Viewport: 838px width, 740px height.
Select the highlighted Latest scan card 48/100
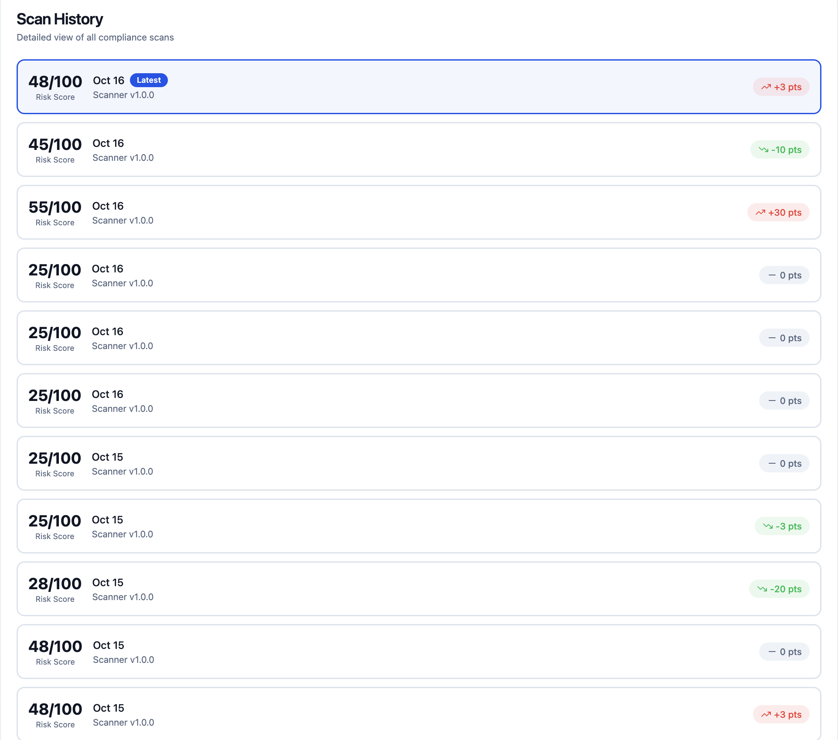pyautogui.click(x=419, y=87)
